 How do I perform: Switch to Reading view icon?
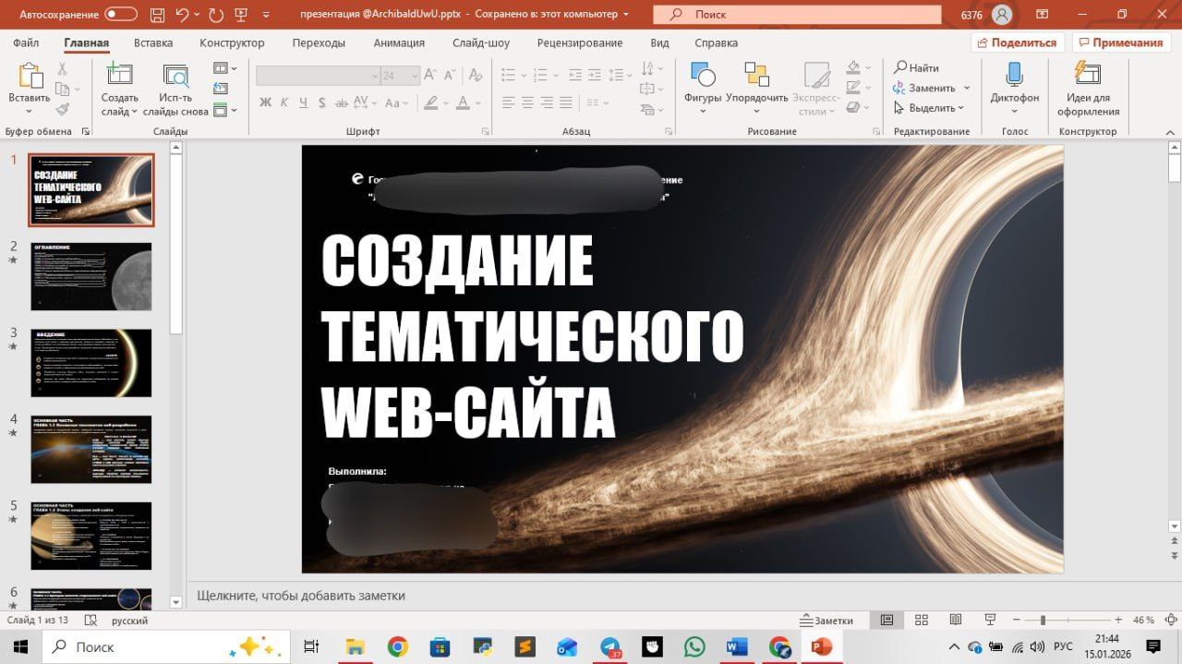click(x=955, y=620)
